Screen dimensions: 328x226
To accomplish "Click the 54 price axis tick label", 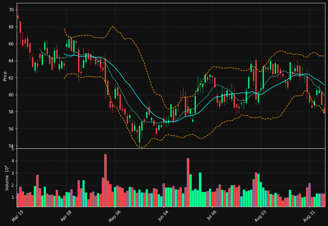I will (12, 146).
